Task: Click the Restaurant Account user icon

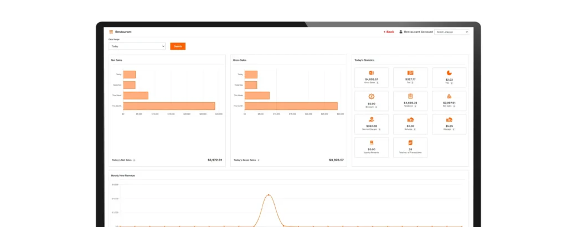Action: click(401, 32)
